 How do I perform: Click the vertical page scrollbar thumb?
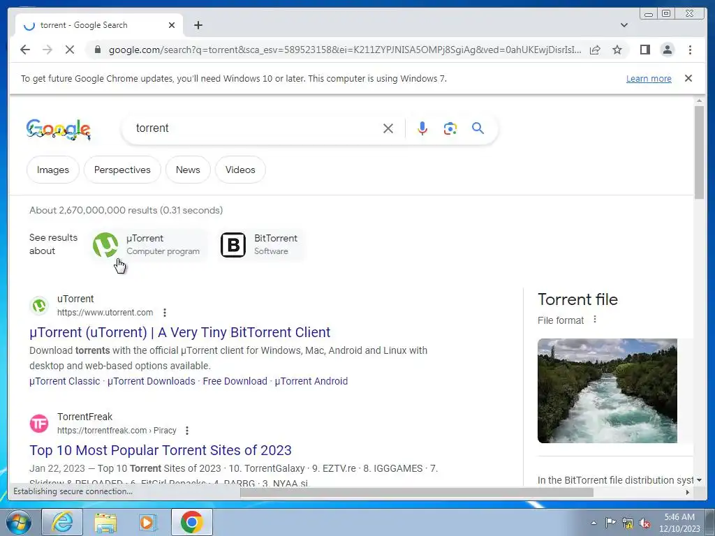(699, 152)
